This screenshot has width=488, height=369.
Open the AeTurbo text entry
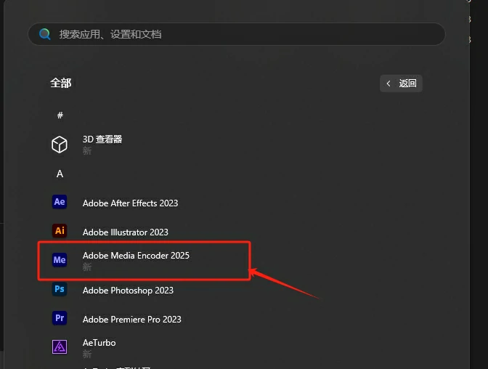pos(99,343)
